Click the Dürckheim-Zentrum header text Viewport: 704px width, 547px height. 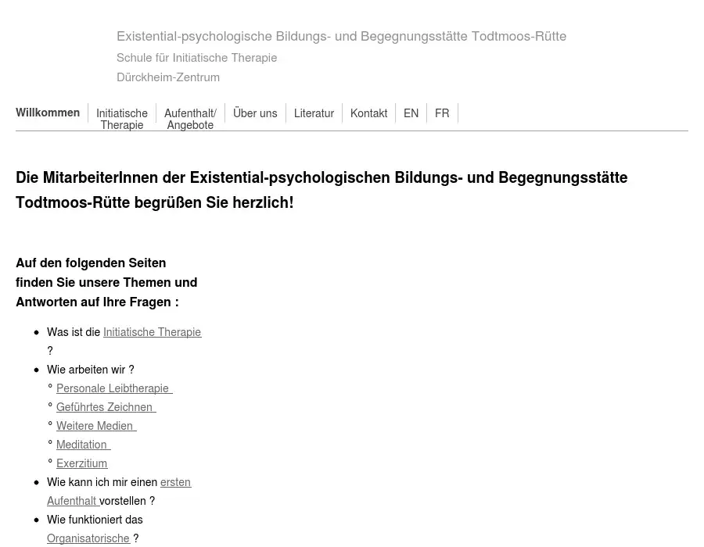pos(168,77)
